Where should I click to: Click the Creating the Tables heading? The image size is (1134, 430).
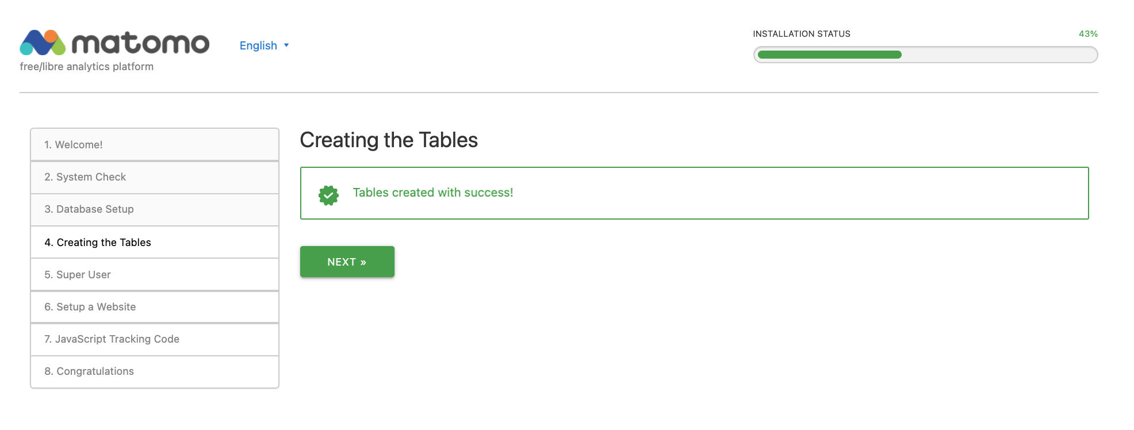(389, 140)
